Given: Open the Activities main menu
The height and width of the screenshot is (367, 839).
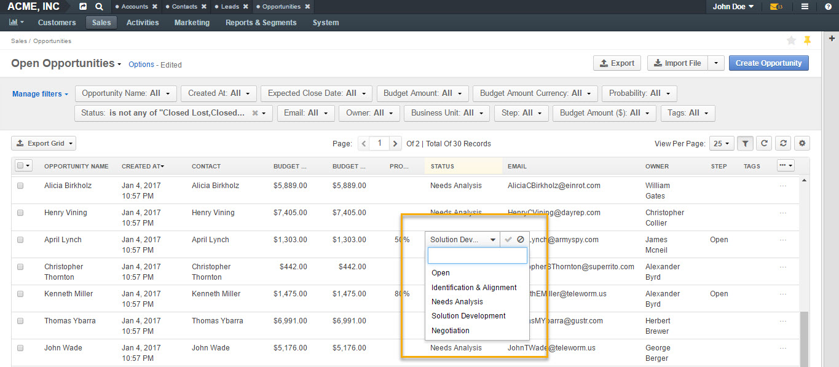Looking at the screenshot, I should click(143, 23).
